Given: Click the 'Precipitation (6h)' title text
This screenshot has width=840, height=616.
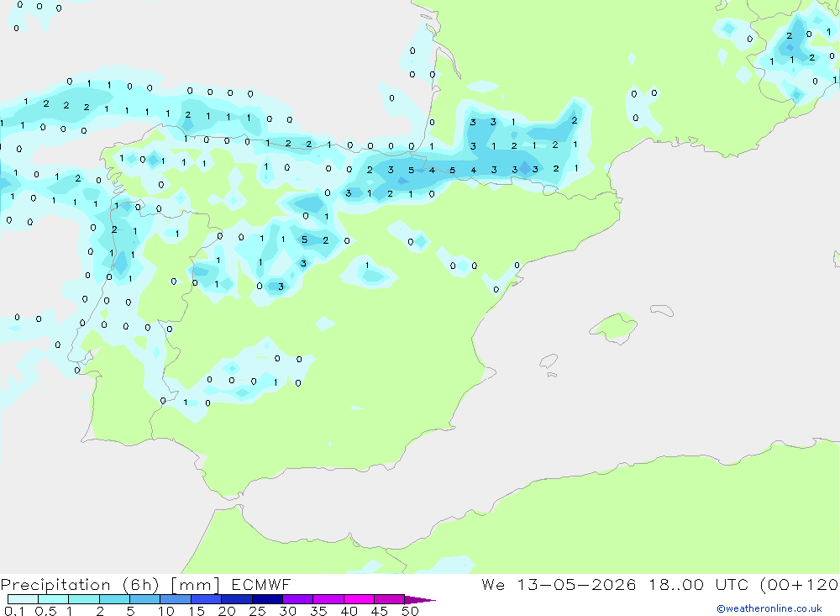Looking at the screenshot, I should click(x=81, y=585).
